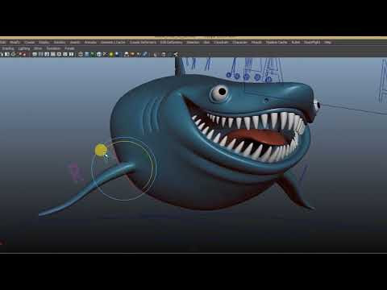Image resolution: width=387 pixels, height=290 pixels.
Task: Toggle wireframe shading cube icon
Action: [81, 54]
